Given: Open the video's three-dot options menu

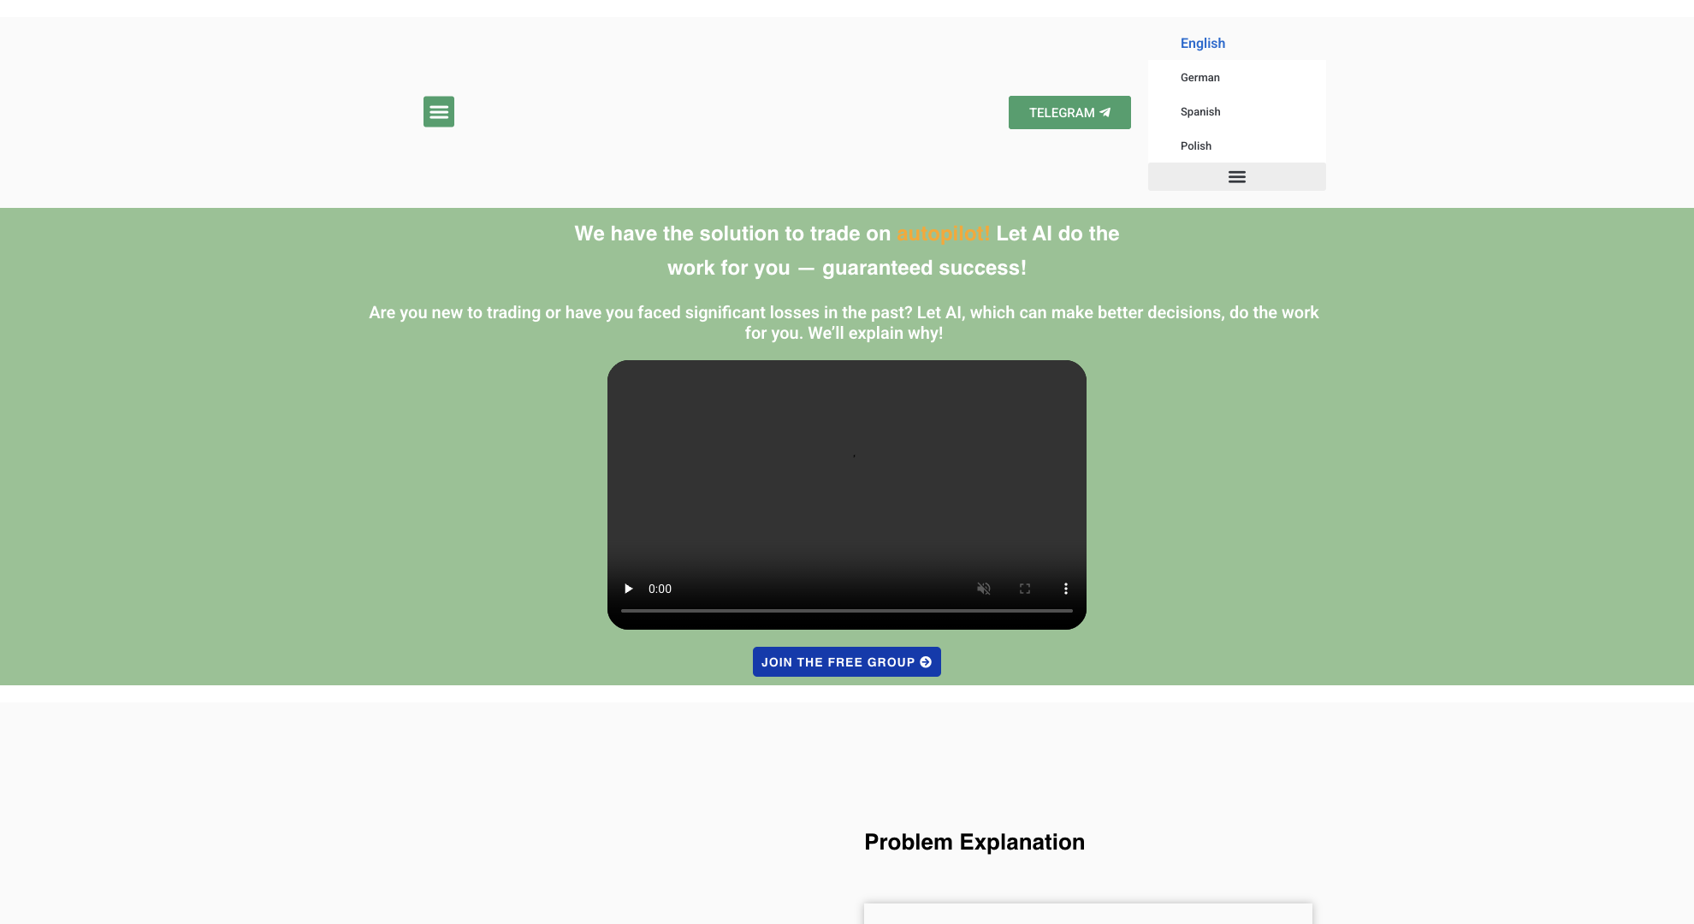Looking at the screenshot, I should [x=1065, y=589].
